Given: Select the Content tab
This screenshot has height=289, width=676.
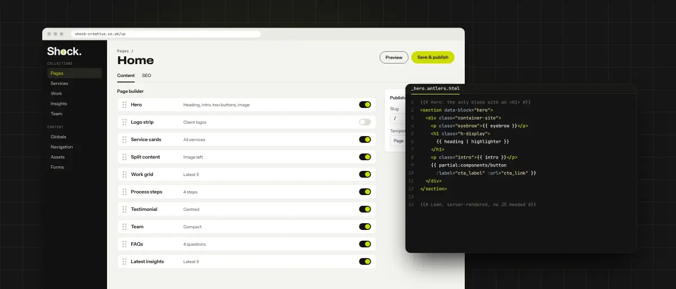Looking at the screenshot, I should tap(126, 75).
